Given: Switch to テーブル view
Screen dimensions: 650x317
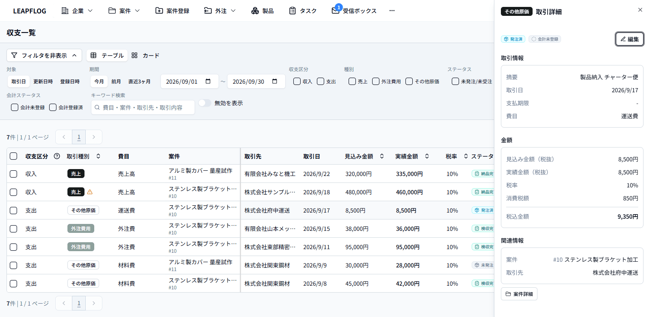Looking at the screenshot, I should tap(107, 55).
